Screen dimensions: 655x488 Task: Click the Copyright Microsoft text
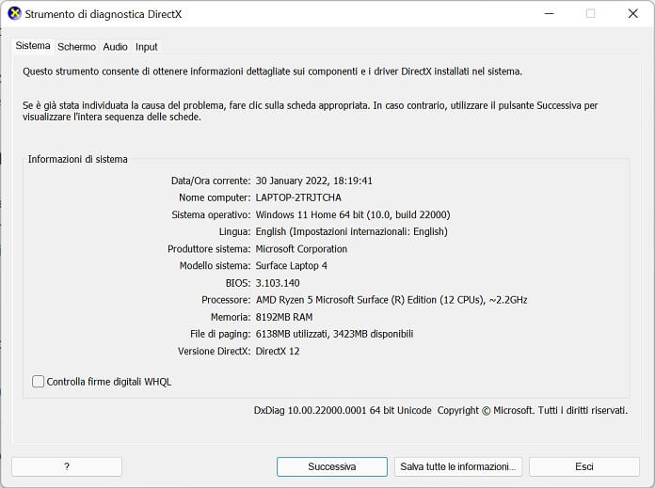(x=533, y=410)
